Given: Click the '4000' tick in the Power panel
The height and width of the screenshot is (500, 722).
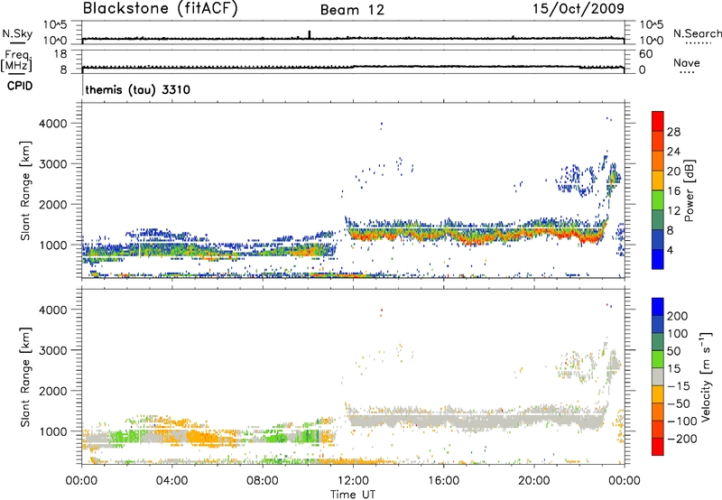Looking at the screenshot, I should 53,124.
